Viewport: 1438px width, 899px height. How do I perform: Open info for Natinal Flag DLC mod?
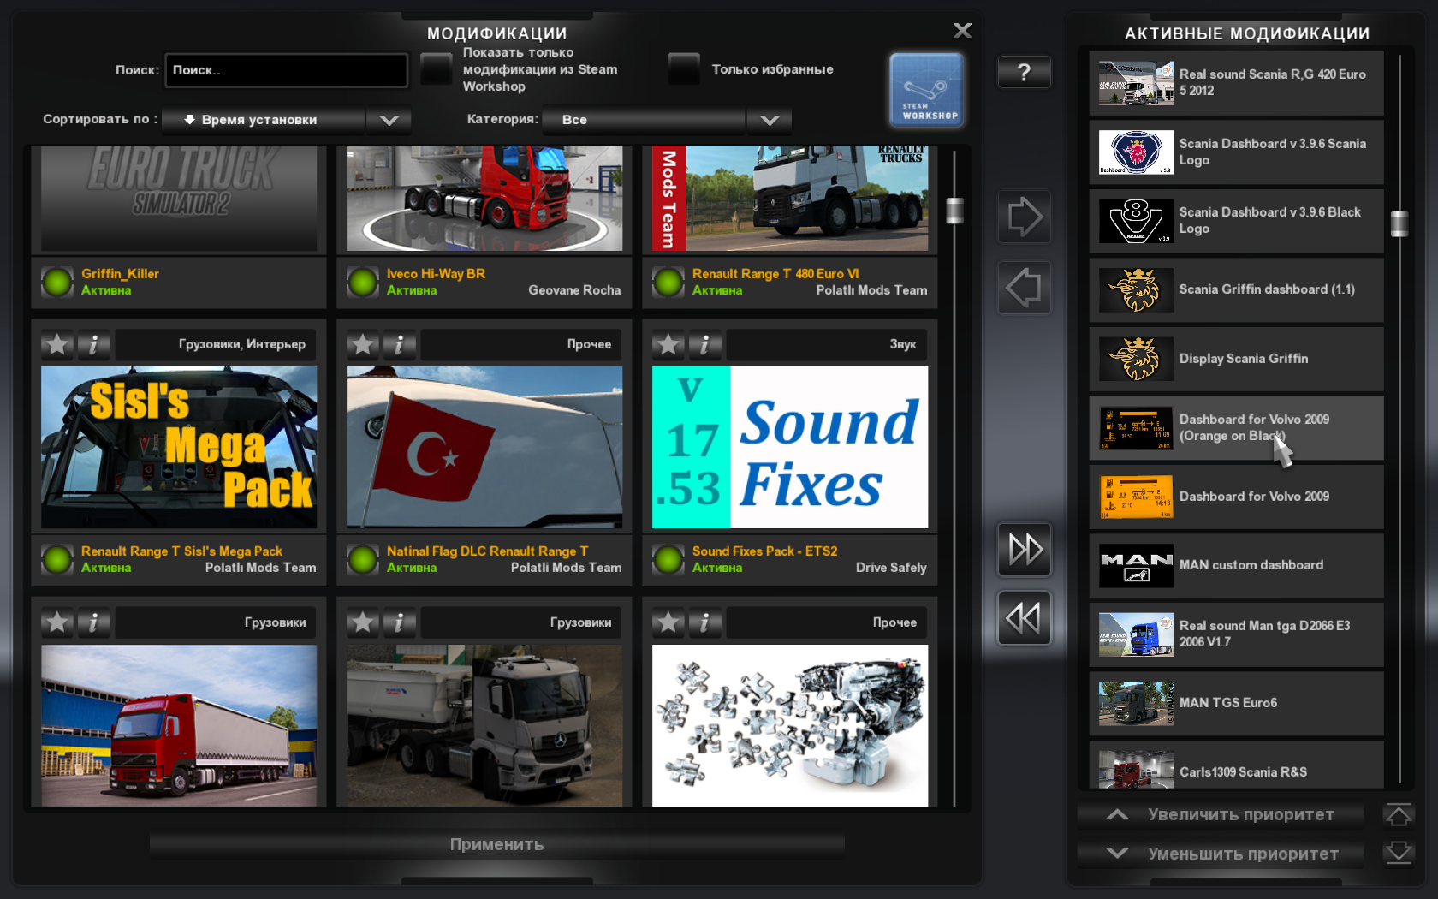[400, 344]
